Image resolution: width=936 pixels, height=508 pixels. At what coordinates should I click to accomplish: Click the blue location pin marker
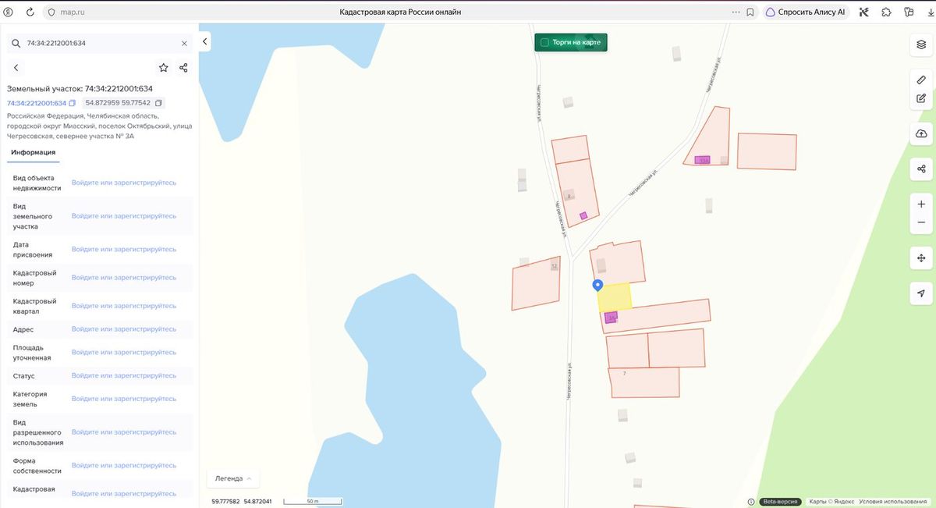coord(597,286)
